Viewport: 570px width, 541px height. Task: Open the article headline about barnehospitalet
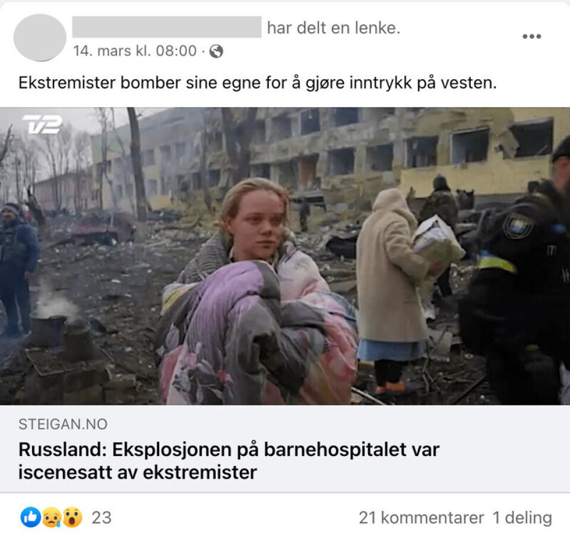[x=229, y=461]
